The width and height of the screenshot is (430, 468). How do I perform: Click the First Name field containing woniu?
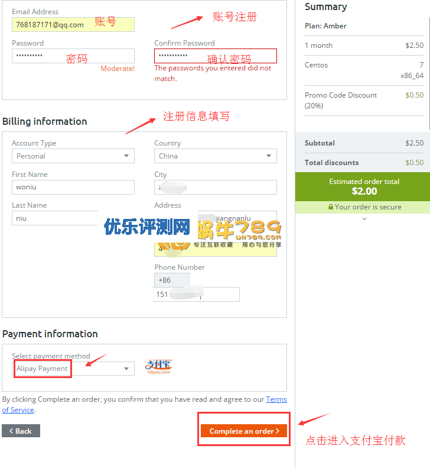point(73,187)
